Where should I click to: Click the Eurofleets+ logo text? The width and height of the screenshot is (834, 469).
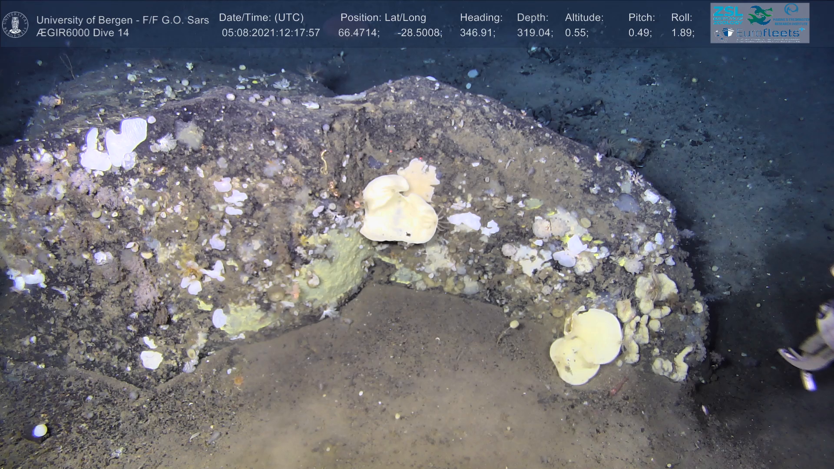tap(768, 33)
